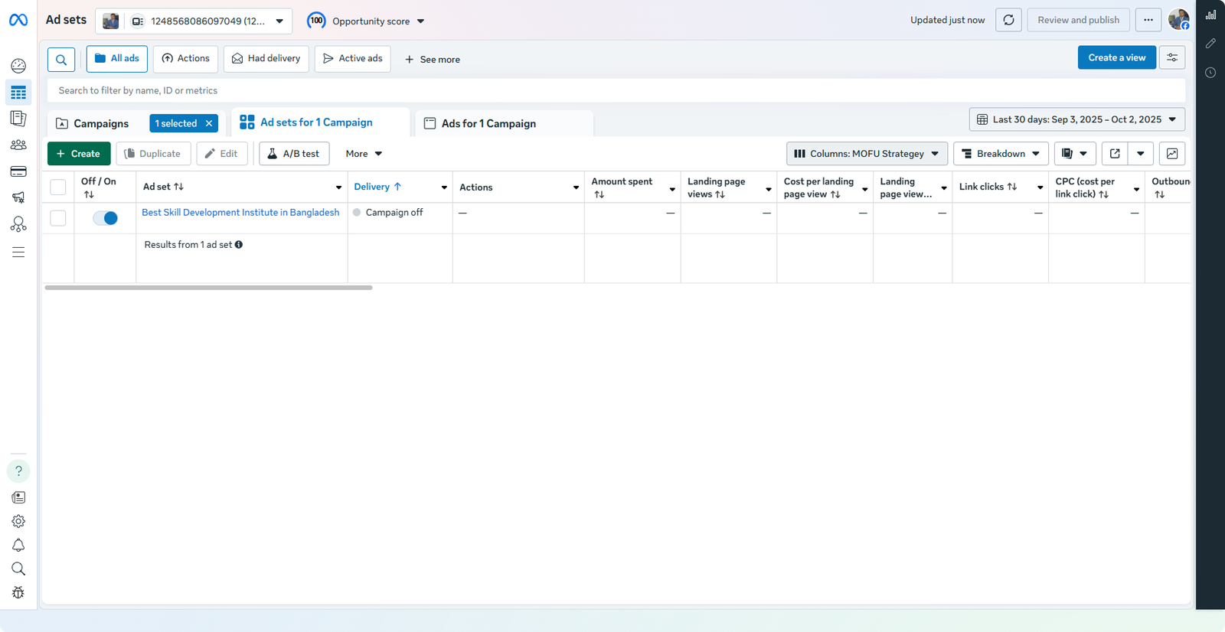Screen dimensions: 1225x632
Task: Click the Help question mark icon
Action: [x=18, y=471]
